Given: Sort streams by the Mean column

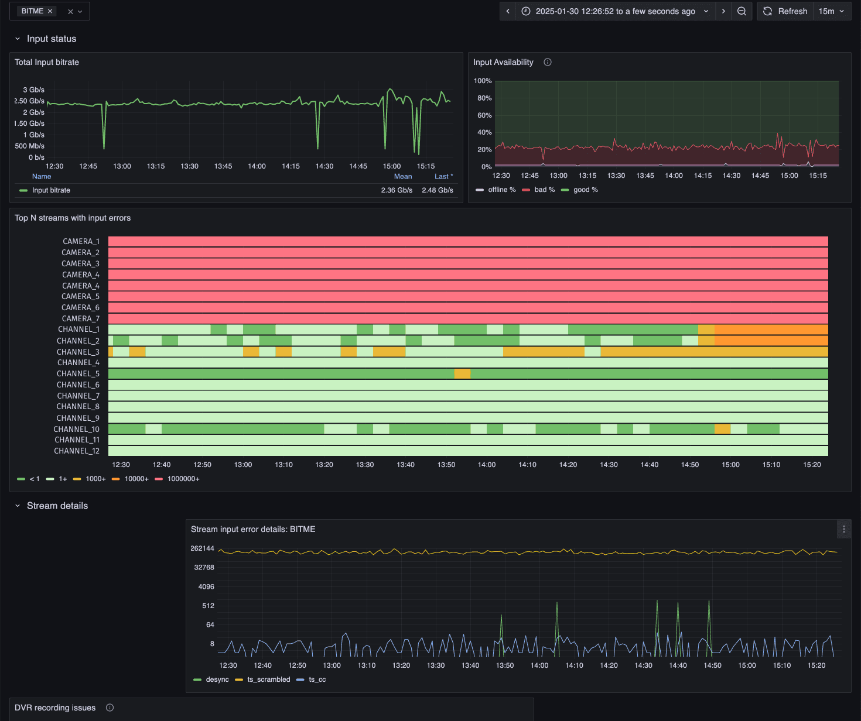Looking at the screenshot, I should tap(402, 176).
